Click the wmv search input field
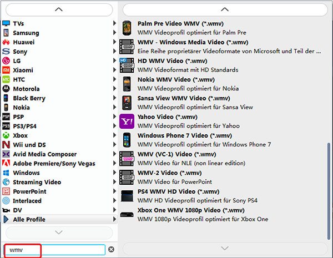The image size is (333, 258). pos(54,250)
